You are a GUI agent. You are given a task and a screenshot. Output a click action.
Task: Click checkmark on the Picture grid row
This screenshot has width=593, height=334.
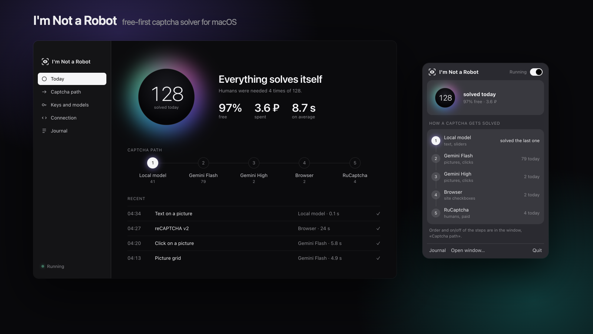coord(378,258)
